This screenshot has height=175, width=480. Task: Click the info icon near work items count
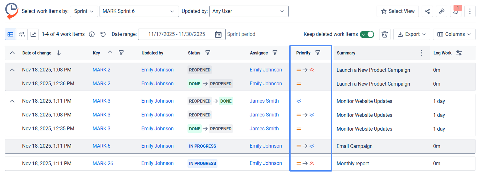[x=92, y=34]
